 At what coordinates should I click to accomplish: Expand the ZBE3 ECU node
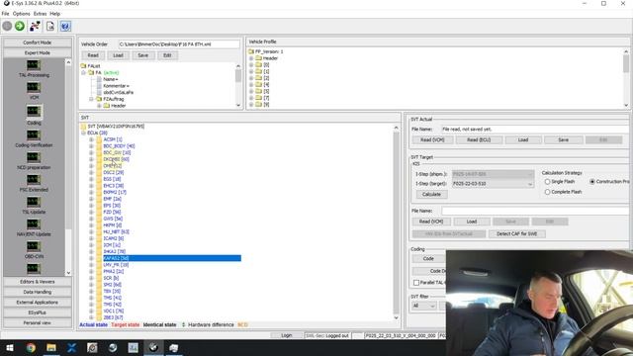click(91, 317)
